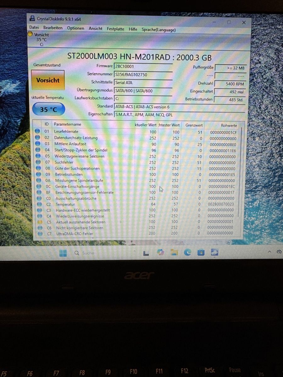The width and height of the screenshot is (283, 377).
Task: Select raw value 0000000001CF of Lesefehlerrate
Action: [x=224, y=132]
